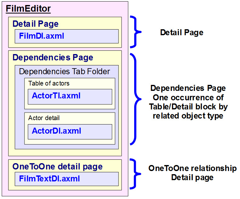The width and height of the screenshot is (240, 199).
Task: Open the FilmTextDl.axml file box
Action: coord(66,179)
